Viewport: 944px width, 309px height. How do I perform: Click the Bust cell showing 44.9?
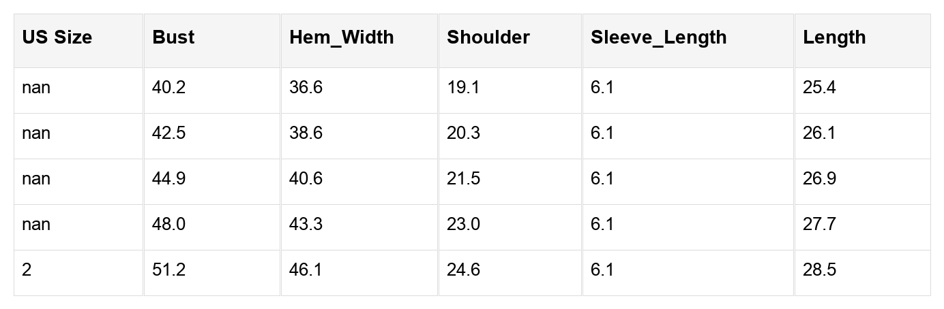pyautogui.click(x=168, y=179)
